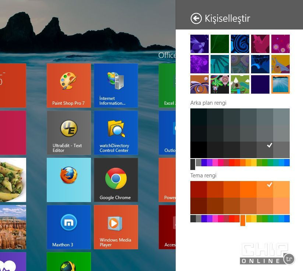This screenshot has width=303, height=271.
Task: Choose the purple fish background pattern
Action: pos(200,44)
